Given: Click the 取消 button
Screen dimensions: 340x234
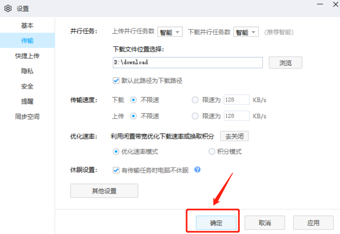Looking at the screenshot, I should click(x=265, y=223).
